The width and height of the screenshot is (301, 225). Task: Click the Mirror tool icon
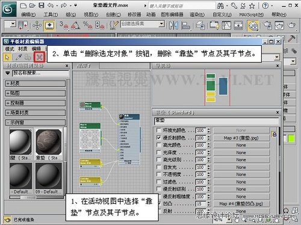coord(173,25)
